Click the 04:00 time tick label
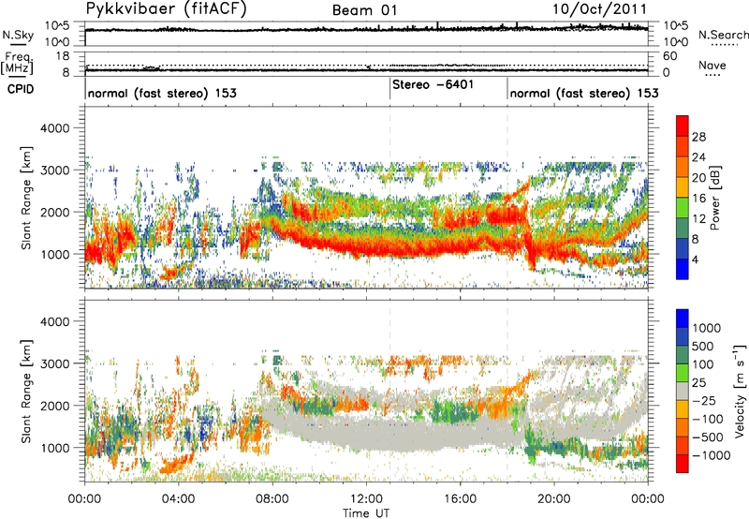 point(178,499)
